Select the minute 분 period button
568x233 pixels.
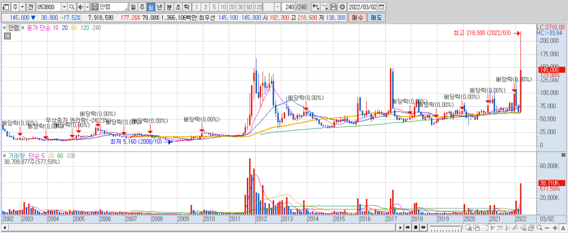pos(169,7)
